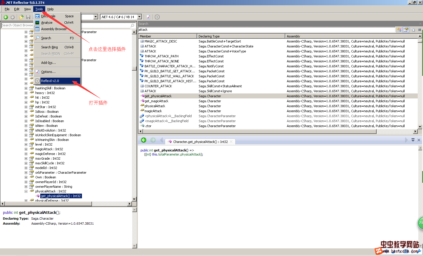Expand the heavy : Int32 node
The image size is (423, 256).
26,93
